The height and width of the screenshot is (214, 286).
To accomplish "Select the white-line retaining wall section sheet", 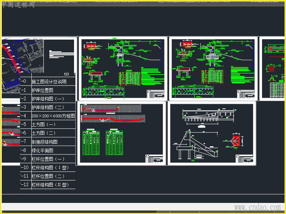I will 212,133.
